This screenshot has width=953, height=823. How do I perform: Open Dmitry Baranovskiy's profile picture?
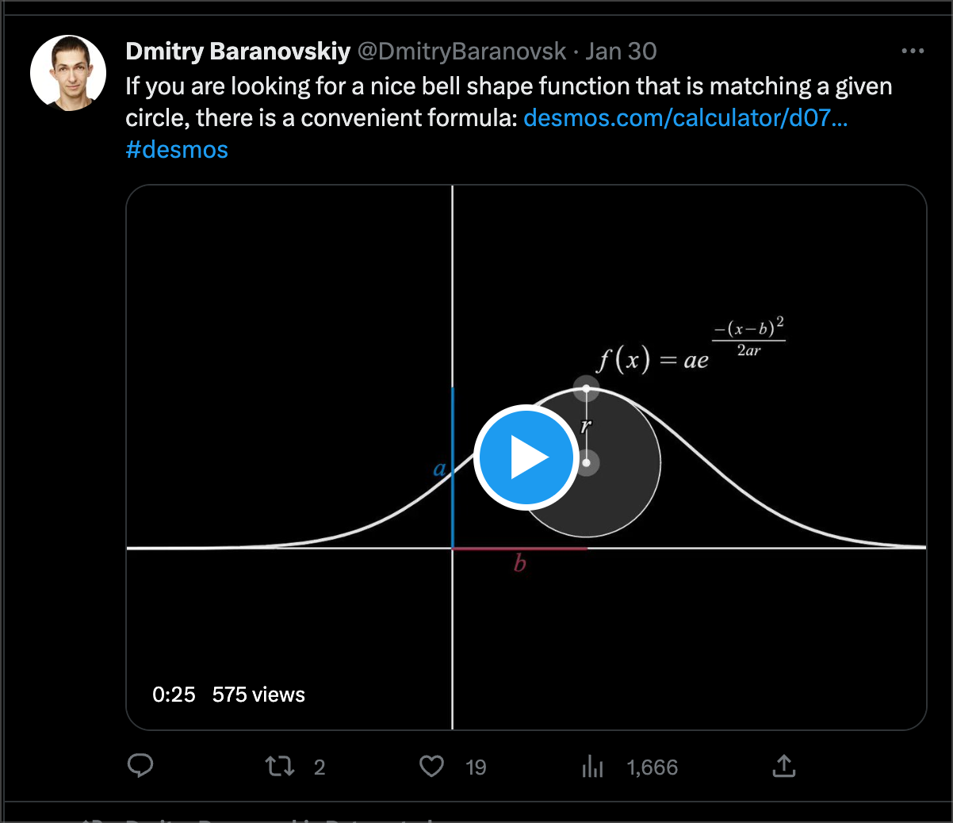click(68, 72)
